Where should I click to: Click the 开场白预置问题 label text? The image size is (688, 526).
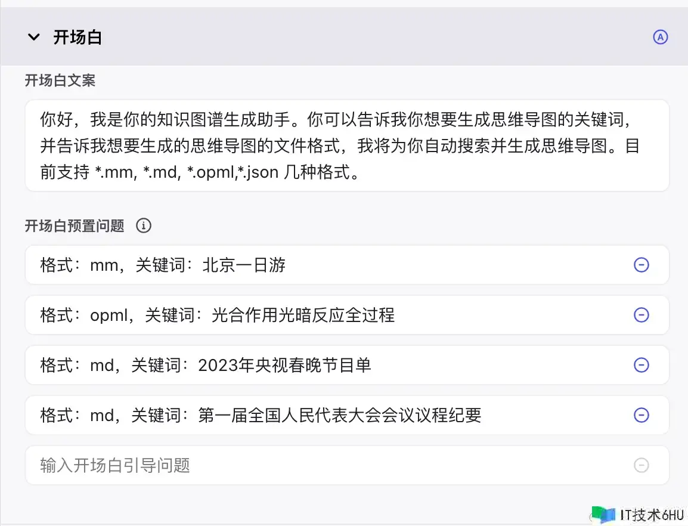(75, 226)
